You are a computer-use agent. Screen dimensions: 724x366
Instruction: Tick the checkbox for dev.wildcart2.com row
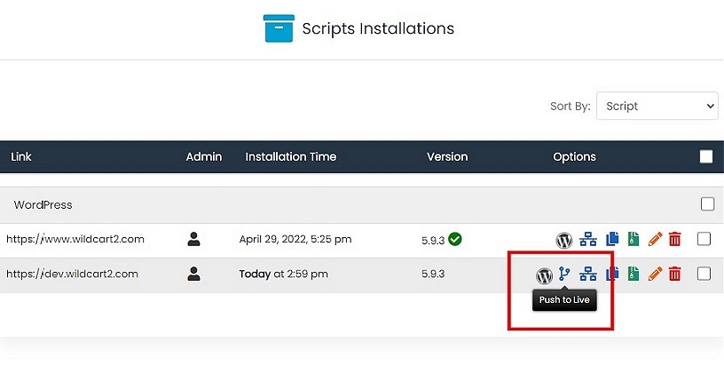tap(704, 274)
